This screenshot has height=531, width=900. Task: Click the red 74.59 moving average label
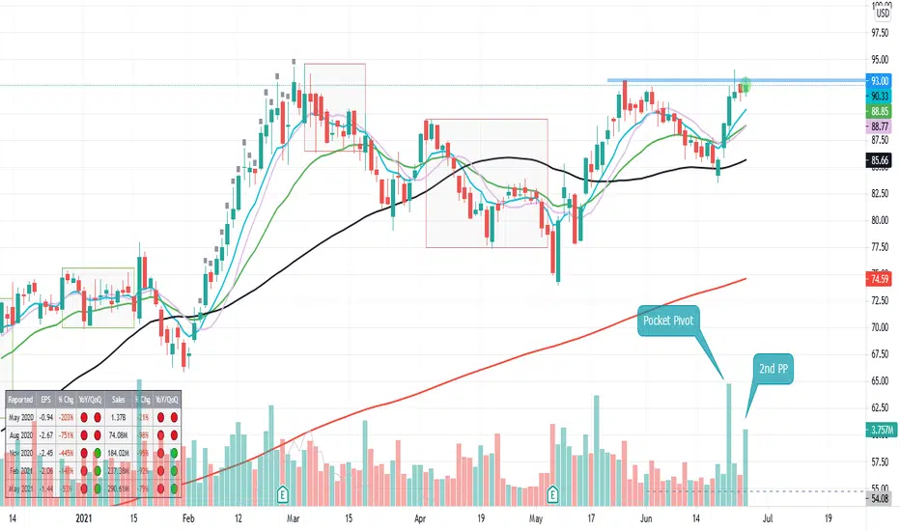click(879, 279)
